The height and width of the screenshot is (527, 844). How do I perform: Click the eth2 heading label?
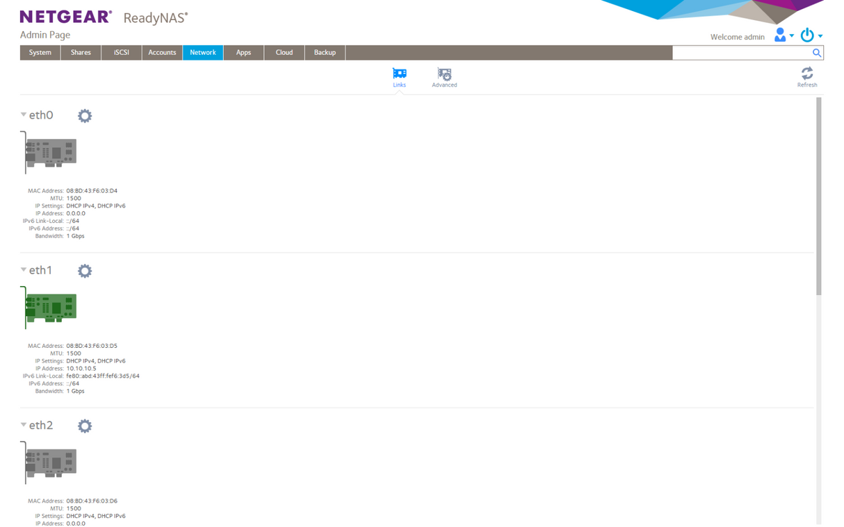[41, 425]
